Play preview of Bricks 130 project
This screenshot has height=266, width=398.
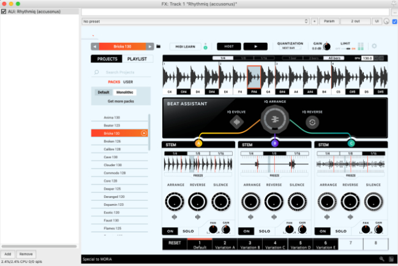click(x=144, y=133)
